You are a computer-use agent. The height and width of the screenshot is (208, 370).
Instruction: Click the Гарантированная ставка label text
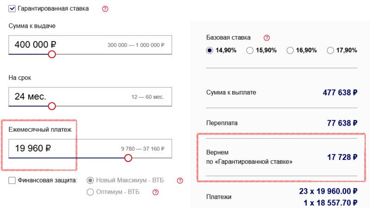53,9
